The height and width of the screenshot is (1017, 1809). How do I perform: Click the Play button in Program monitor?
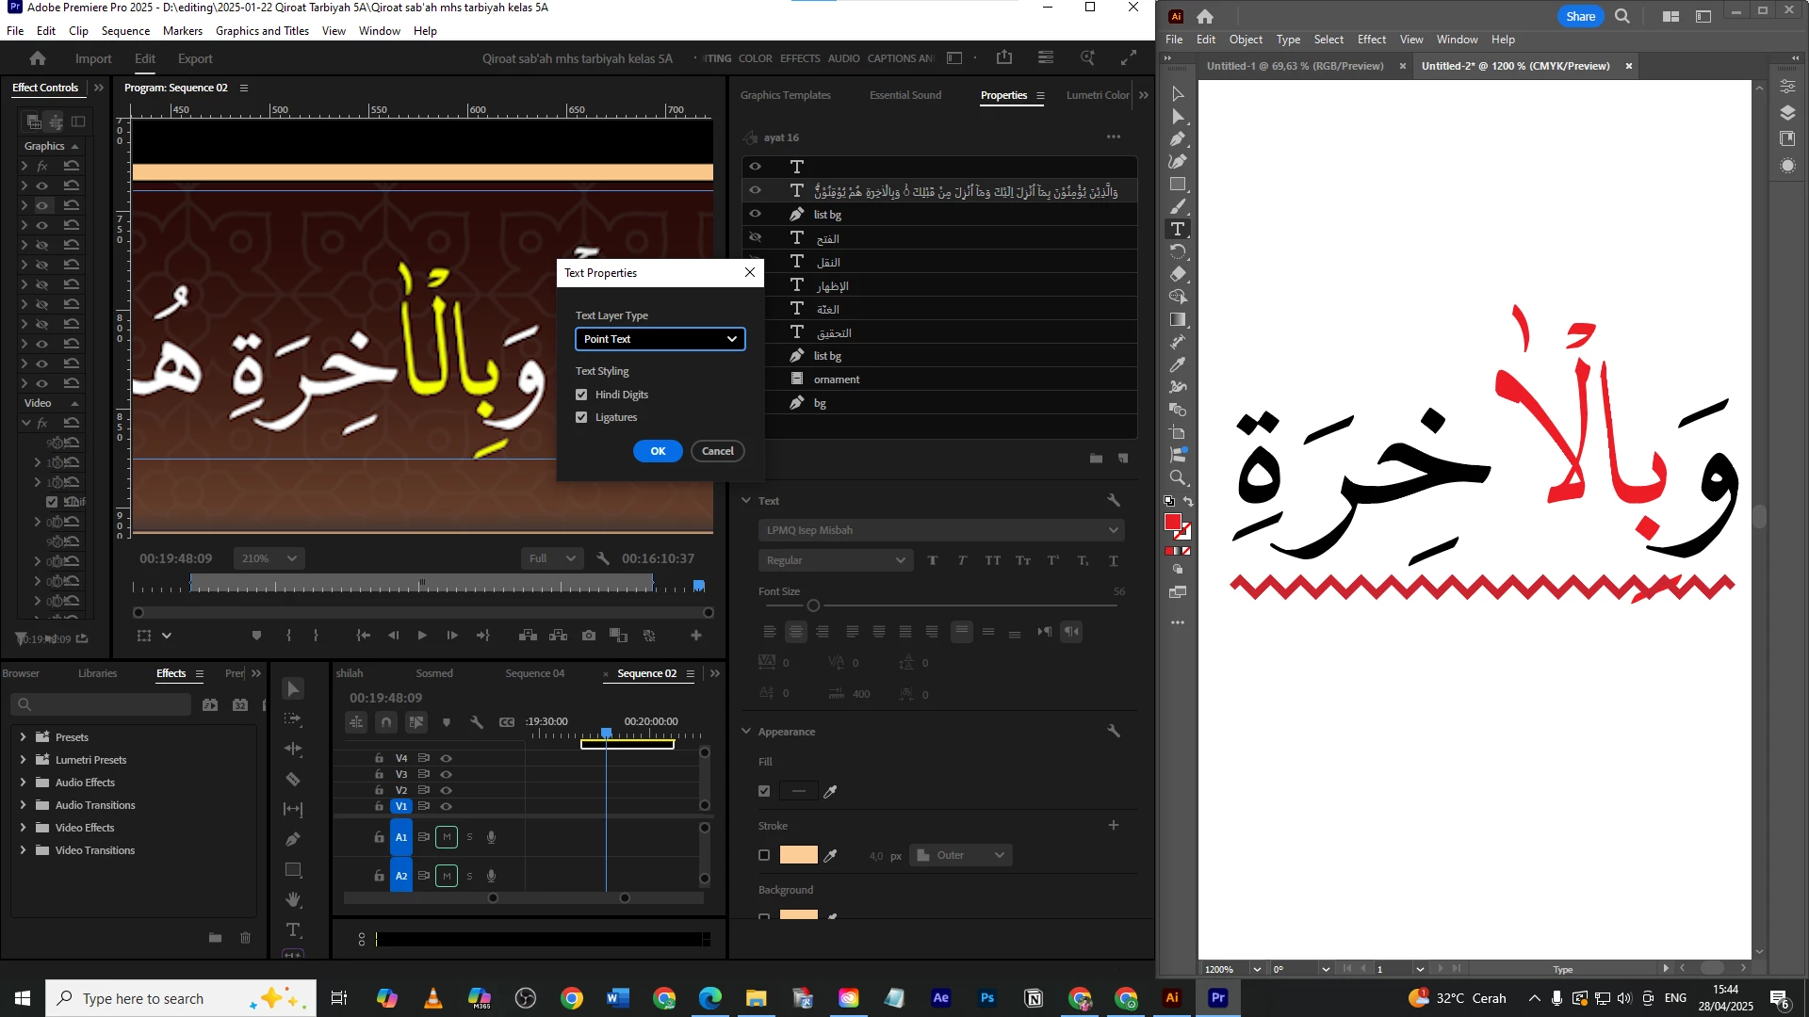point(422,636)
